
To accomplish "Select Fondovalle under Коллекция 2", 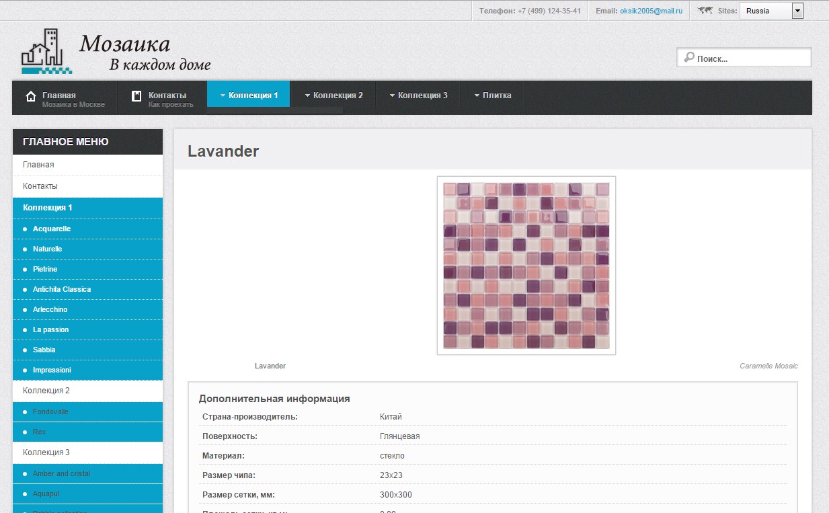I will [x=50, y=411].
